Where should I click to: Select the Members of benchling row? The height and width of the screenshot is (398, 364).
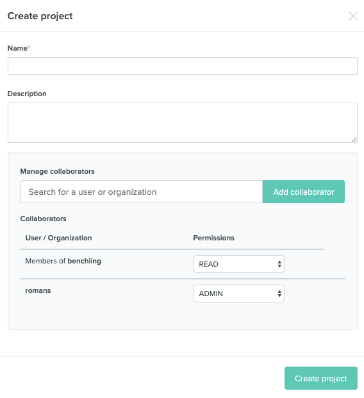183,264
